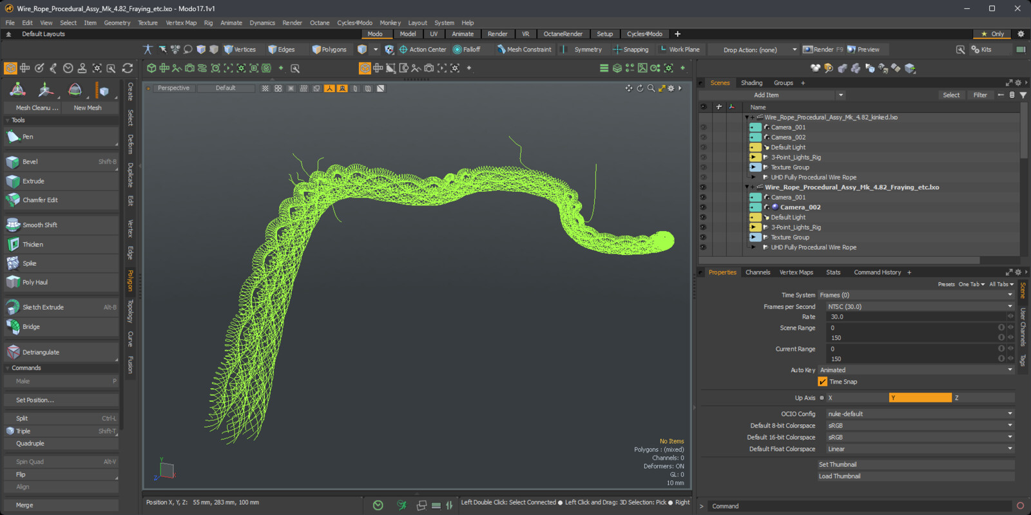This screenshot has height=515, width=1031.
Task: Set Up Axis to Y
Action: pos(920,398)
